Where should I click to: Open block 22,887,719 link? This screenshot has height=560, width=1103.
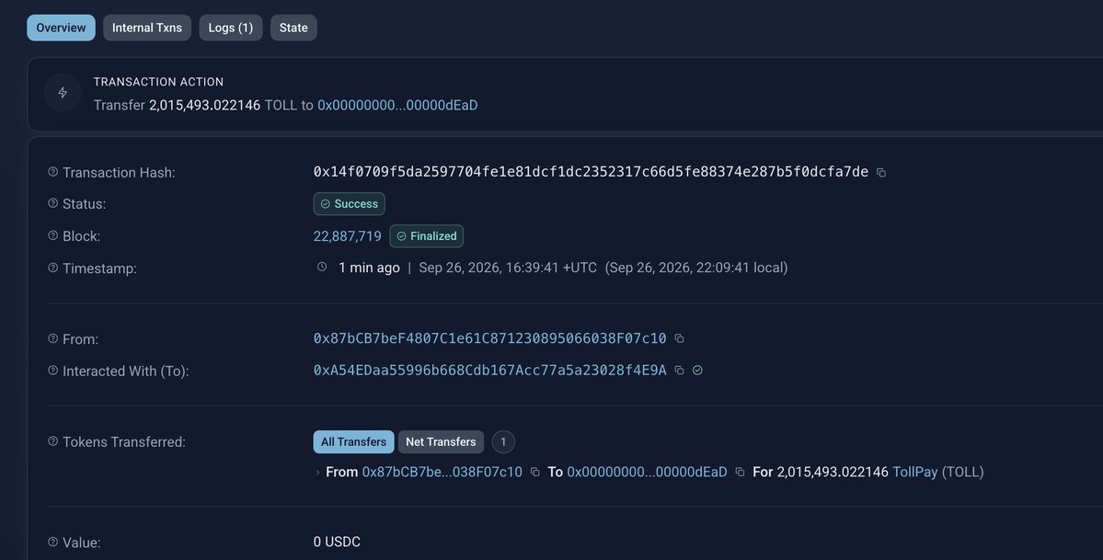(348, 236)
